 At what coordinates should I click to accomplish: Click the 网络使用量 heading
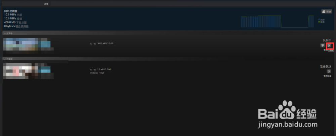(11, 11)
